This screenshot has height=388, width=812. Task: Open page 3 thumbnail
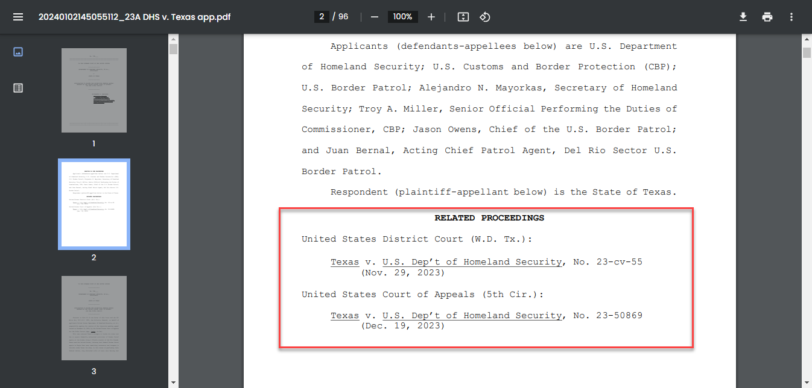coord(94,318)
